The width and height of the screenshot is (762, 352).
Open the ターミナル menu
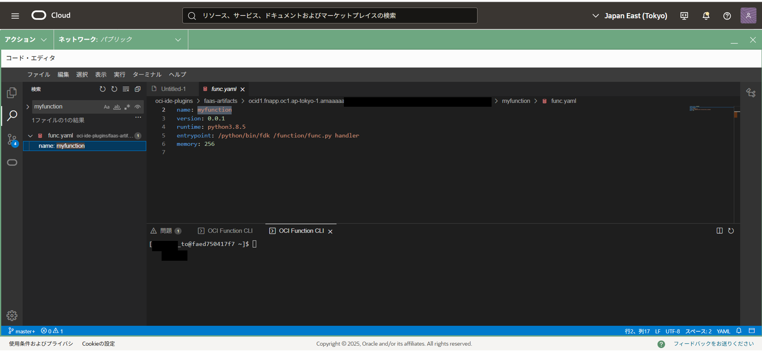pos(147,75)
